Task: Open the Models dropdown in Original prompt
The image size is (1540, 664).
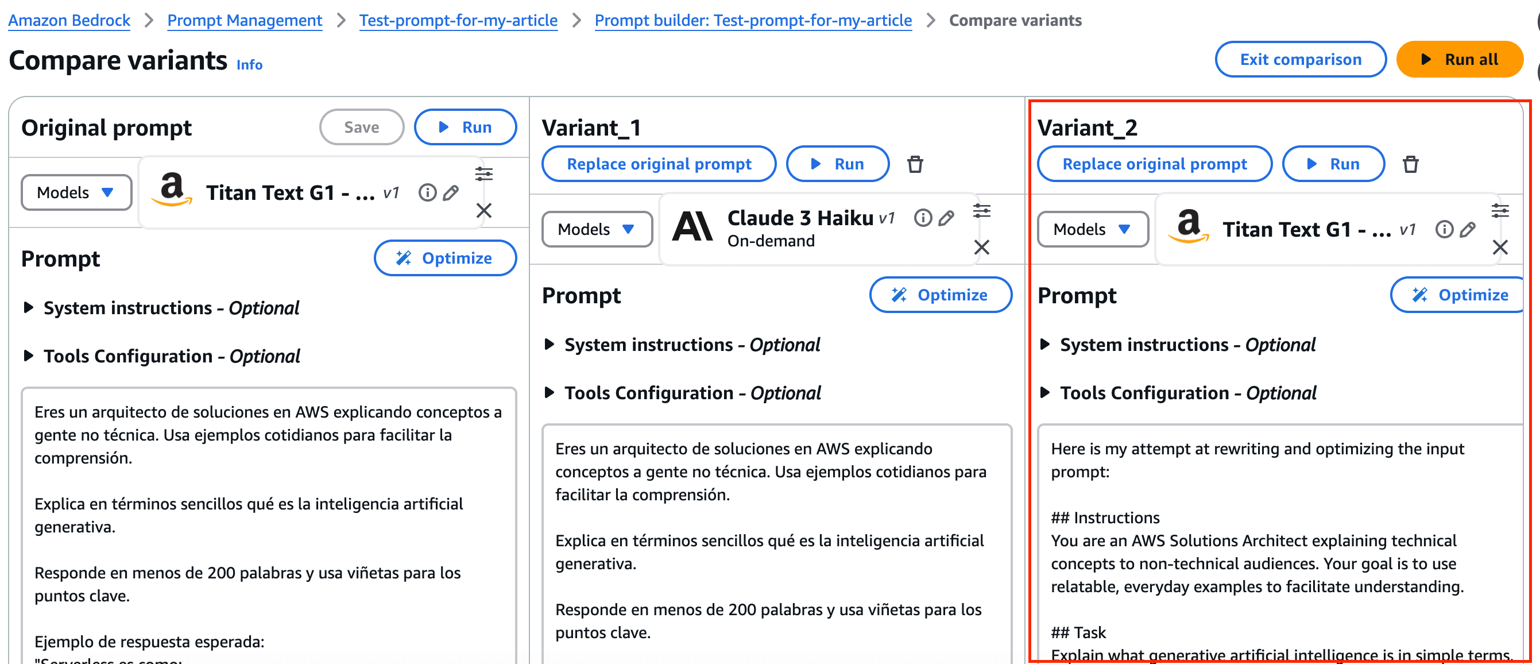Action: coord(76,192)
